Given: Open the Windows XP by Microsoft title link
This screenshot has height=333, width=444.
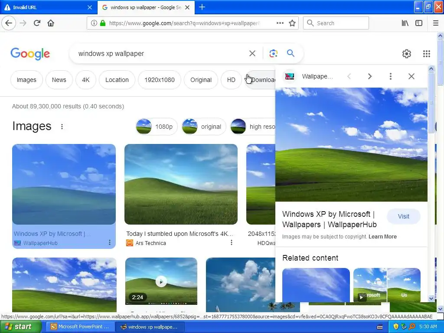Looking at the screenshot, I should pos(330,219).
